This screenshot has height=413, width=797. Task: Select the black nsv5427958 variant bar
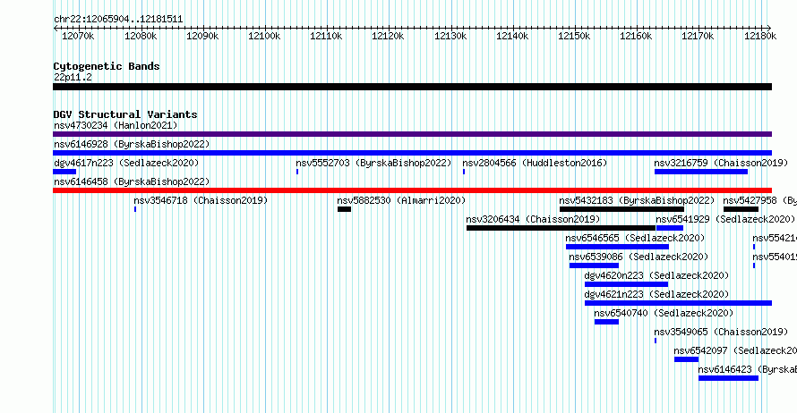tap(741, 209)
